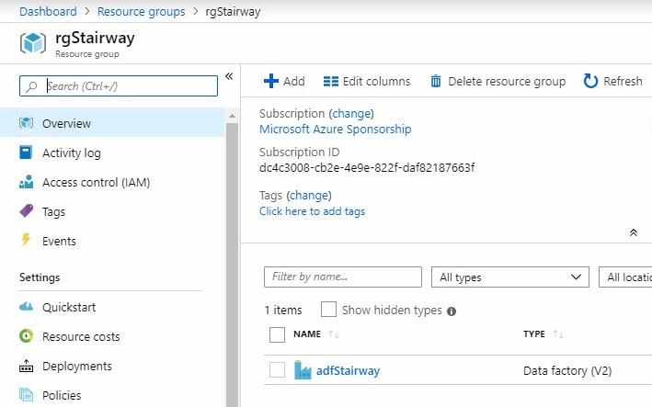Viewport: 652px width, 407px height.
Task: Click the blue plus Add icon
Action: pyautogui.click(x=271, y=81)
